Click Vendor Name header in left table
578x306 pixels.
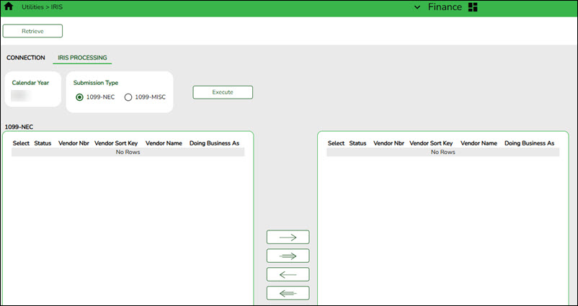coord(164,143)
